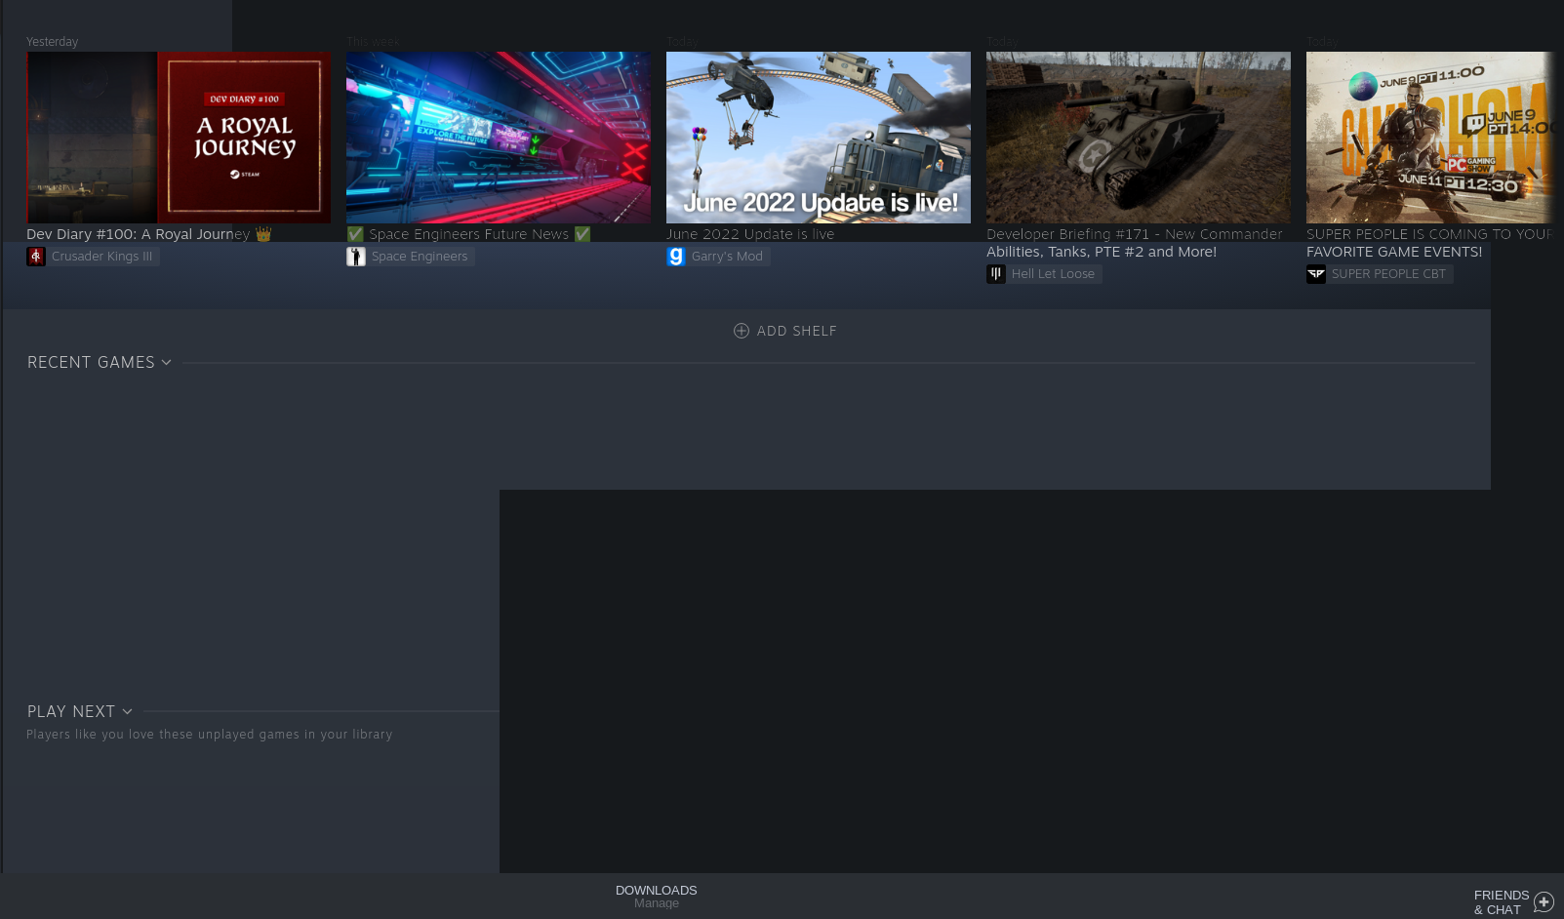Open the June 2022 Update is live thumbnail
The height and width of the screenshot is (919, 1564).
[819, 138]
